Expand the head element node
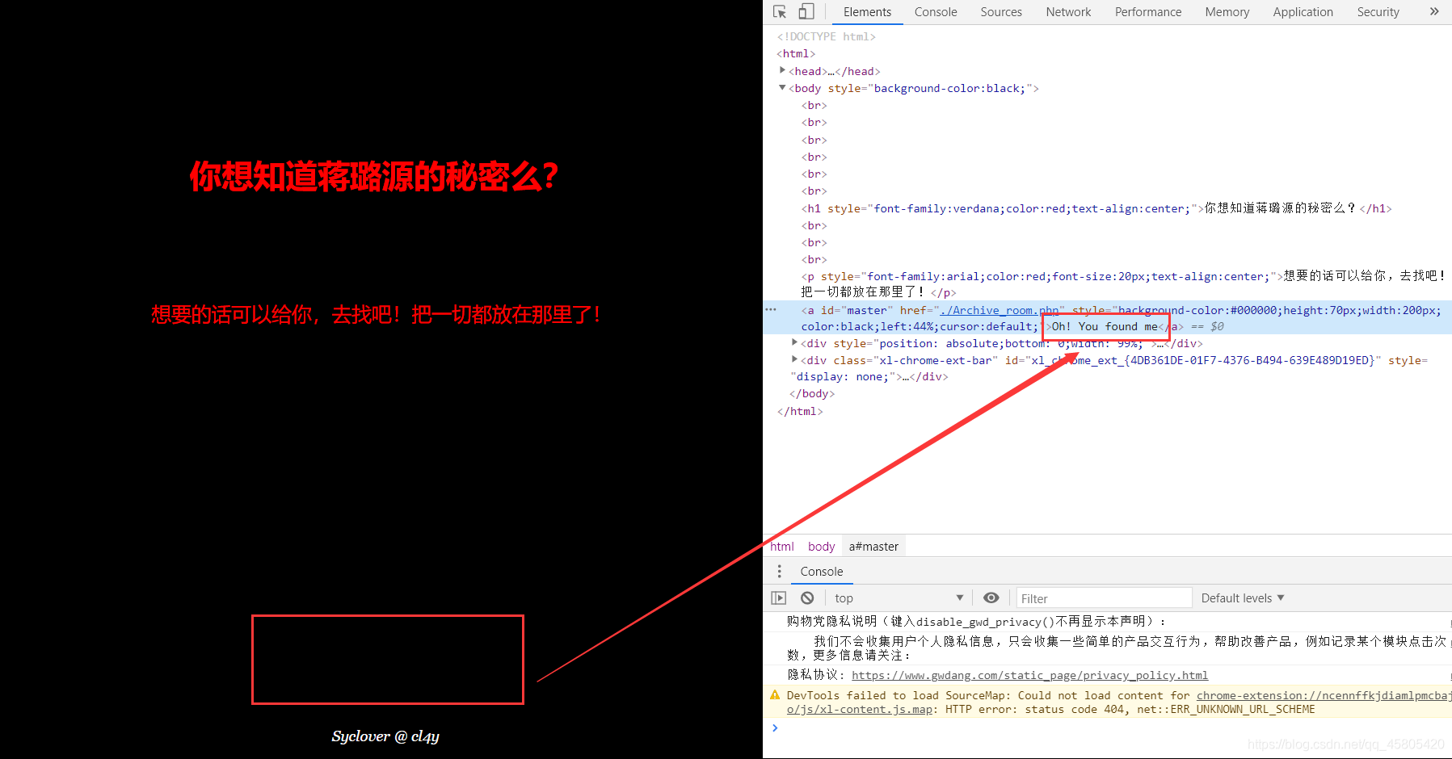1452x759 pixels. (x=782, y=71)
